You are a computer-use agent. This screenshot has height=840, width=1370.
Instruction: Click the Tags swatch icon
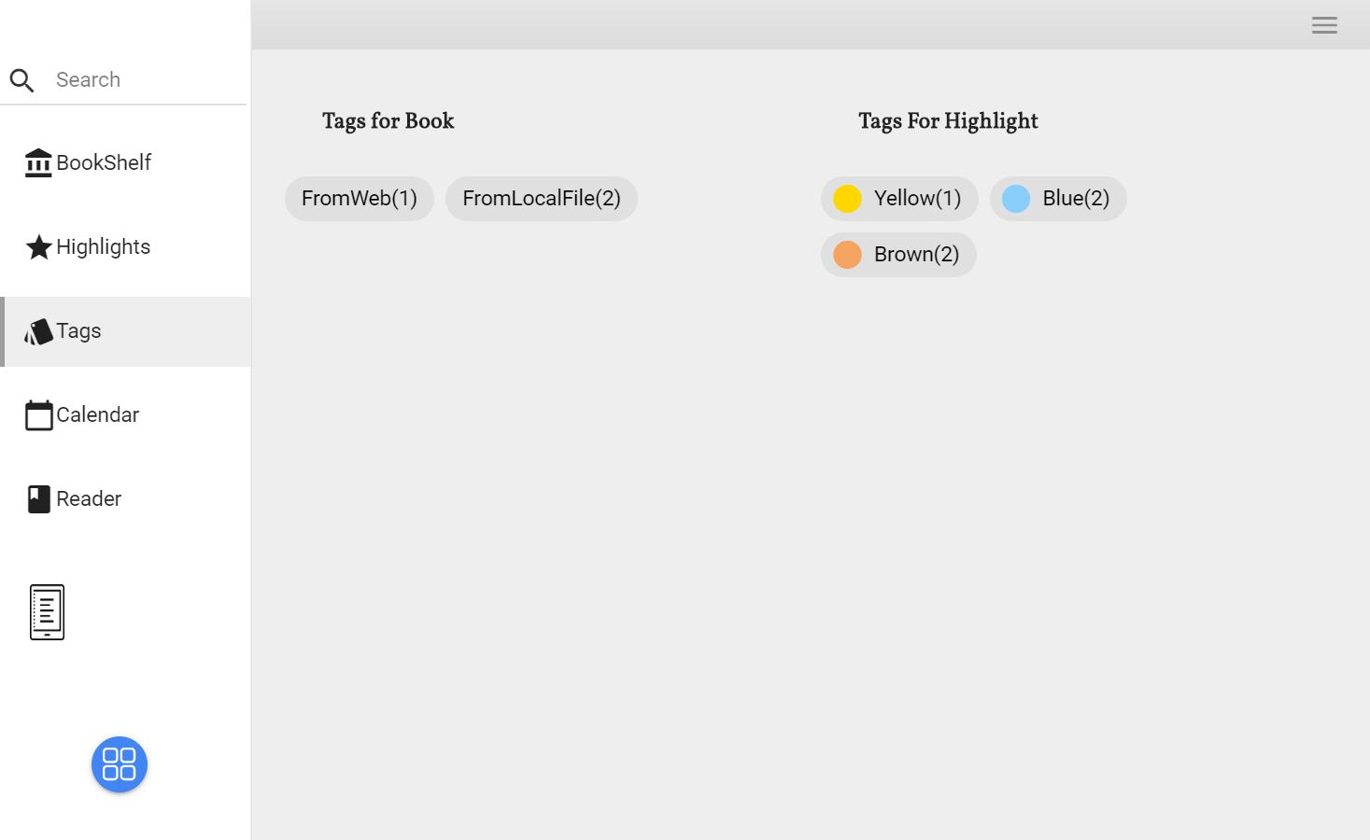[38, 331]
